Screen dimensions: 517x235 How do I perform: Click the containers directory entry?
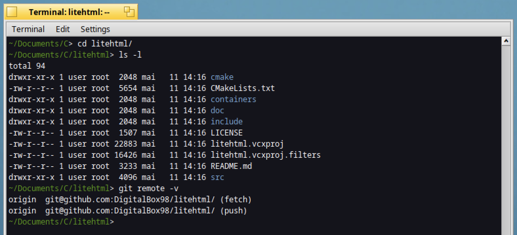tap(233, 99)
